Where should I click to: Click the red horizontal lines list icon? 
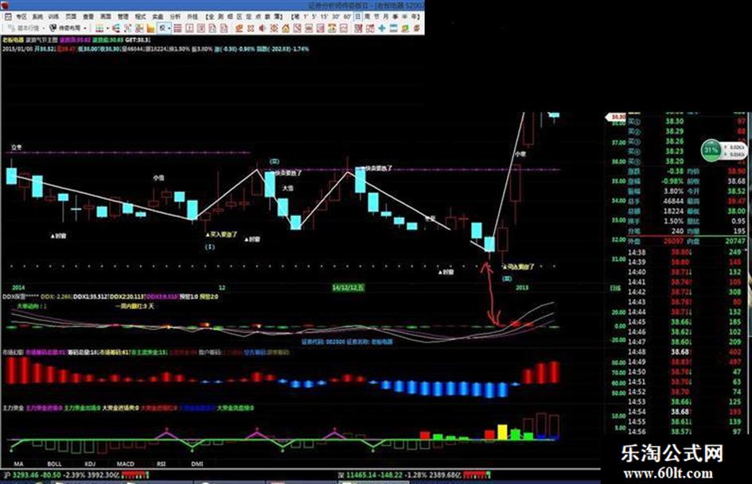click(x=177, y=29)
